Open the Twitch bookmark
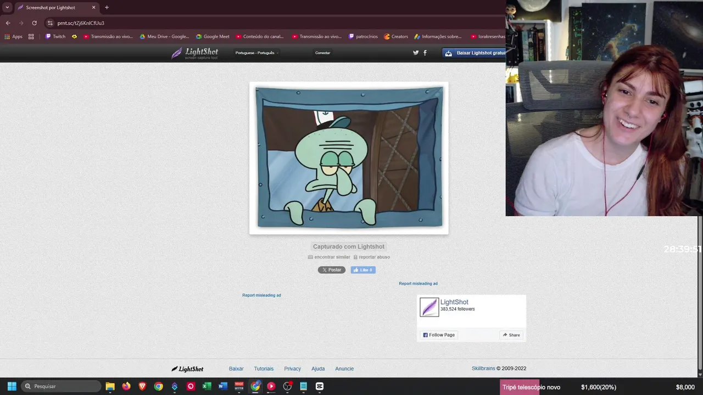Screen dimensions: 703x395 point(55,37)
